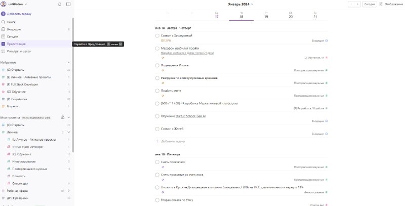Open Поиск search in sidebar

(x=11, y=22)
